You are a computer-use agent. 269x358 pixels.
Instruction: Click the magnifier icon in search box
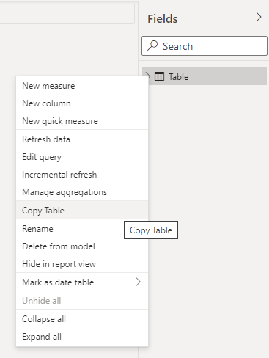click(x=152, y=45)
